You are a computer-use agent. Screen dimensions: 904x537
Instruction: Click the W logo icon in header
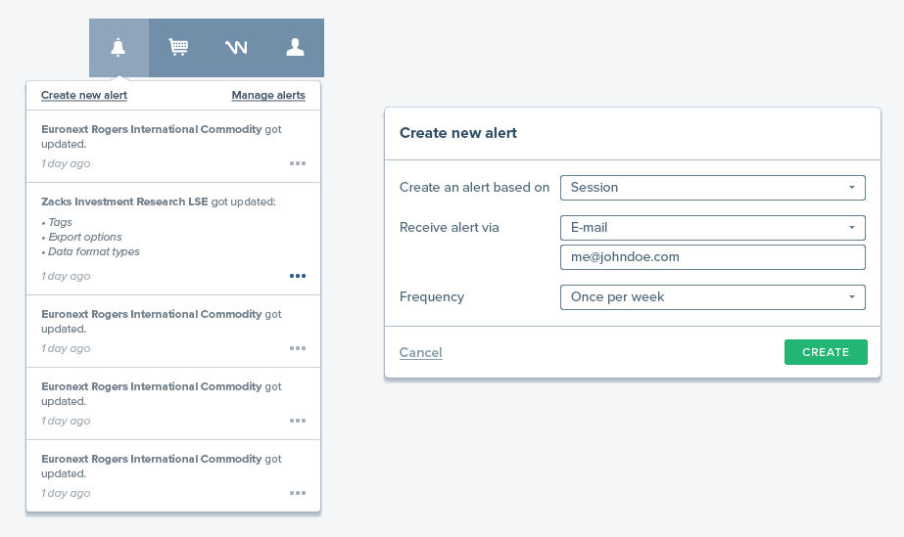tap(236, 47)
